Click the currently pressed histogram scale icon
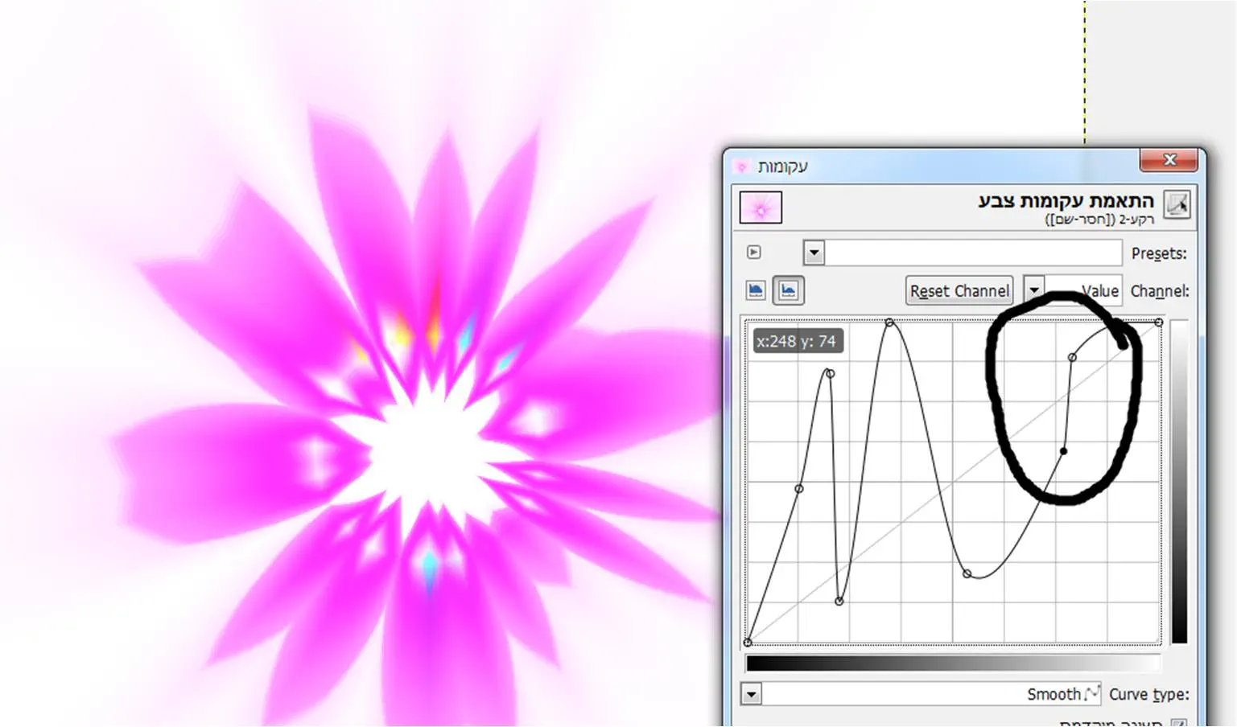This screenshot has height=727, width=1237. click(x=788, y=290)
